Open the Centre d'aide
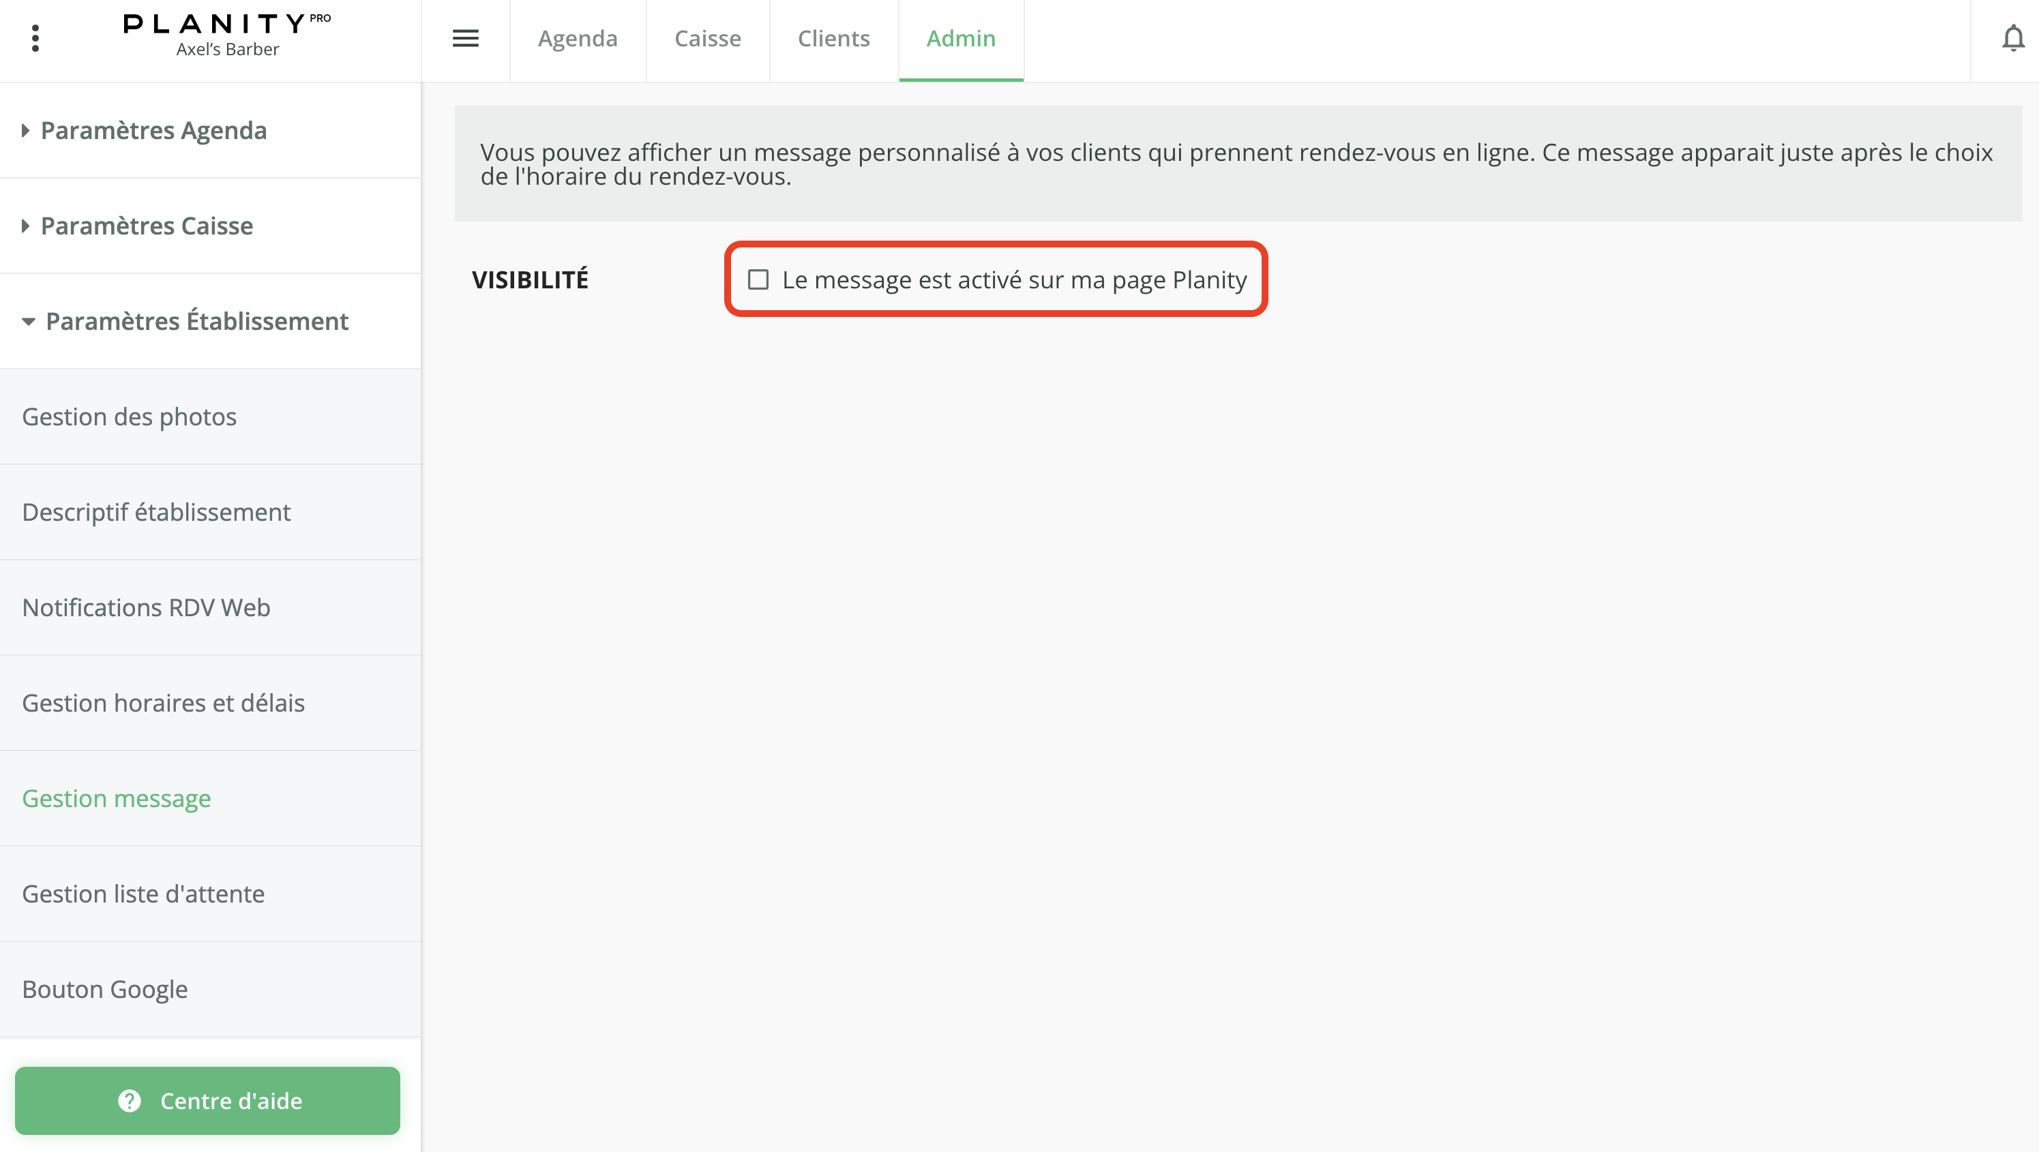The width and height of the screenshot is (2039, 1152). click(207, 1101)
